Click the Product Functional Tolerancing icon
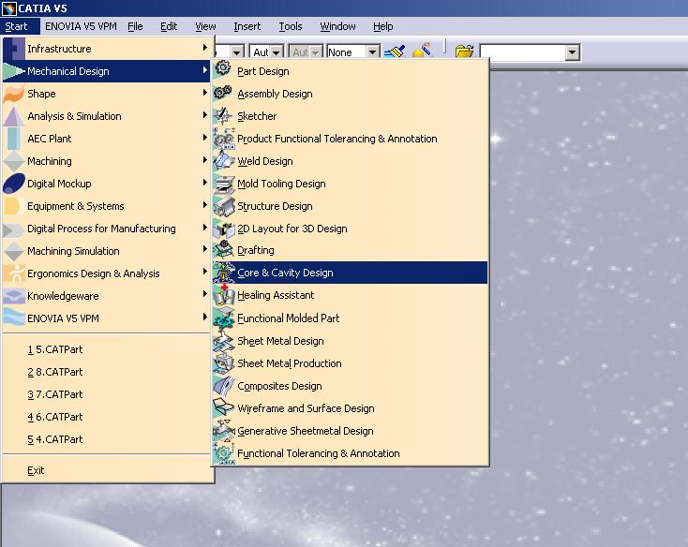 coord(224,138)
